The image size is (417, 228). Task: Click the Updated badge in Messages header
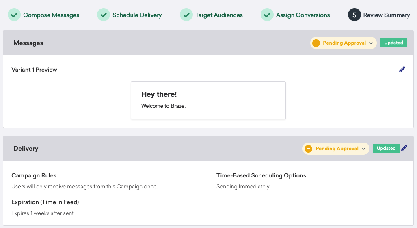393,43
